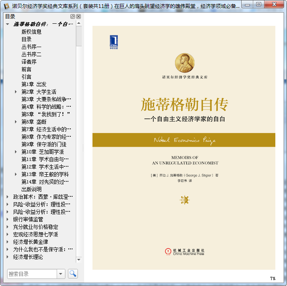This screenshot has height=286, width=287.
Task: Open 版权信息 entry
Action: [32, 32]
